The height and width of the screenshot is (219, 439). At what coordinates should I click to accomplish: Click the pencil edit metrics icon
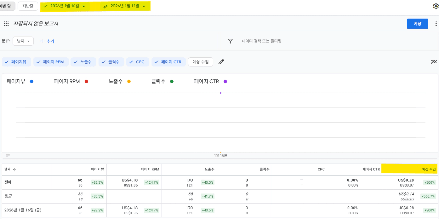pyautogui.click(x=221, y=62)
